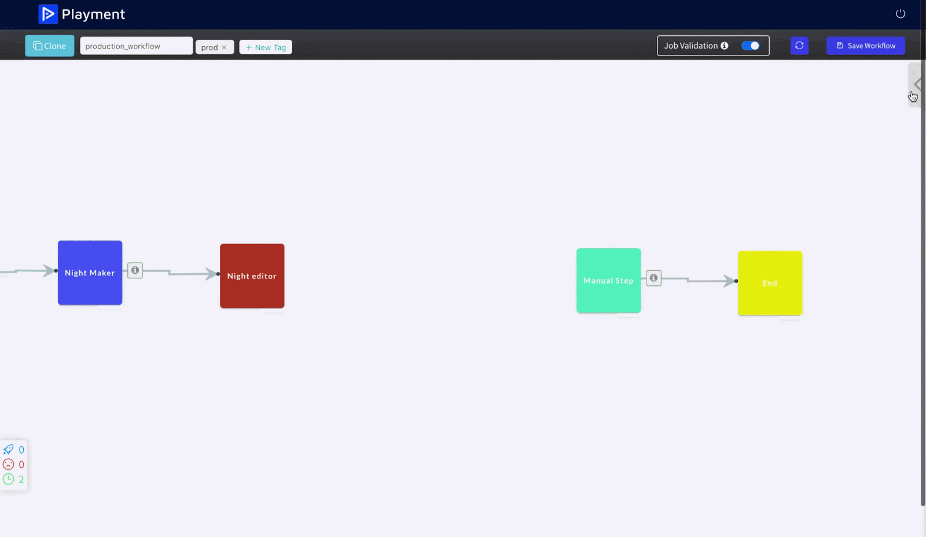Viewport: 926px width, 537px height.
Task: Expand the right side panel chevron
Action: click(916, 84)
